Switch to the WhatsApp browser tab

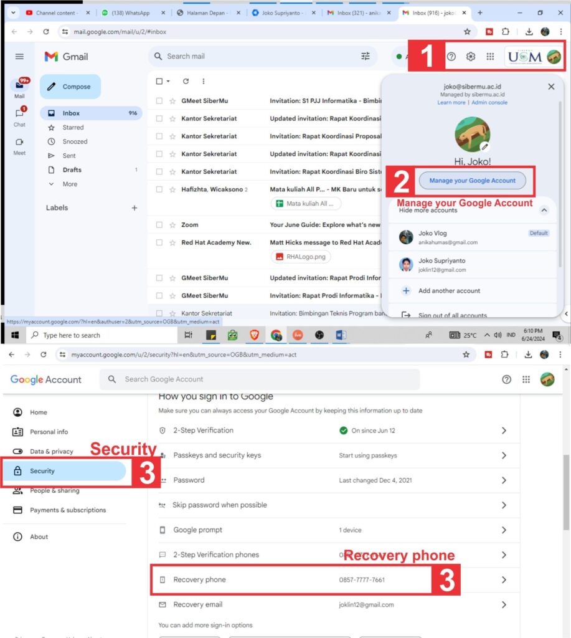[130, 12]
